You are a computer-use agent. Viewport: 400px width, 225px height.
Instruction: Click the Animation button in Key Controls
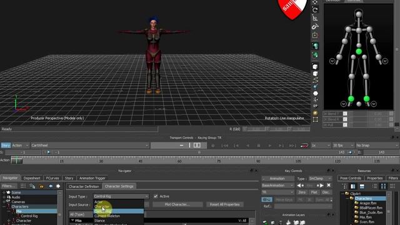(277, 179)
